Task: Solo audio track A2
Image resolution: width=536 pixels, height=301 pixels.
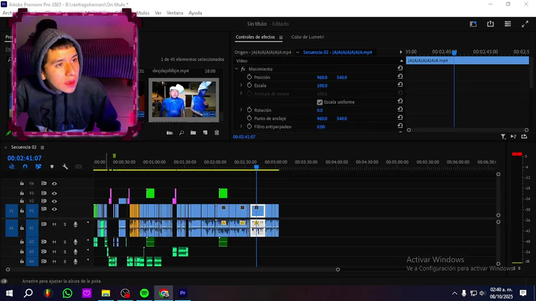Action: (65, 242)
